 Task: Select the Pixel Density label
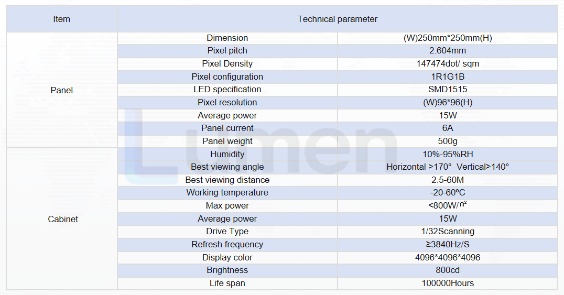tap(227, 64)
